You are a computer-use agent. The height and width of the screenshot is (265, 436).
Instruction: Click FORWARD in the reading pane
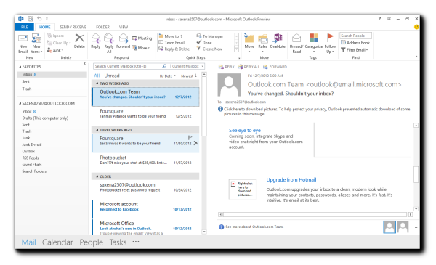[x=275, y=67]
